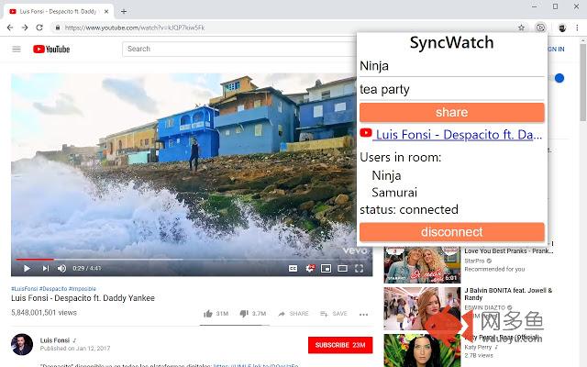Click the SyncWatch share button

(451, 112)
